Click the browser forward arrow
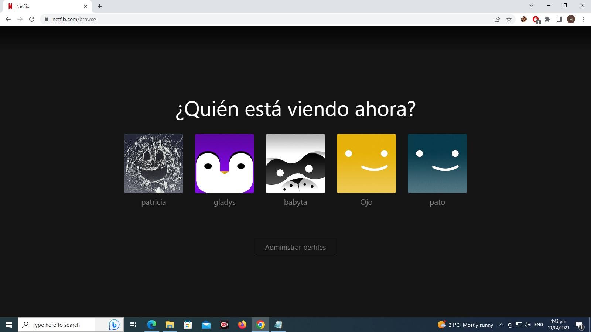The height and width of the screenshot is (332, 591). (x=20, y=19)
